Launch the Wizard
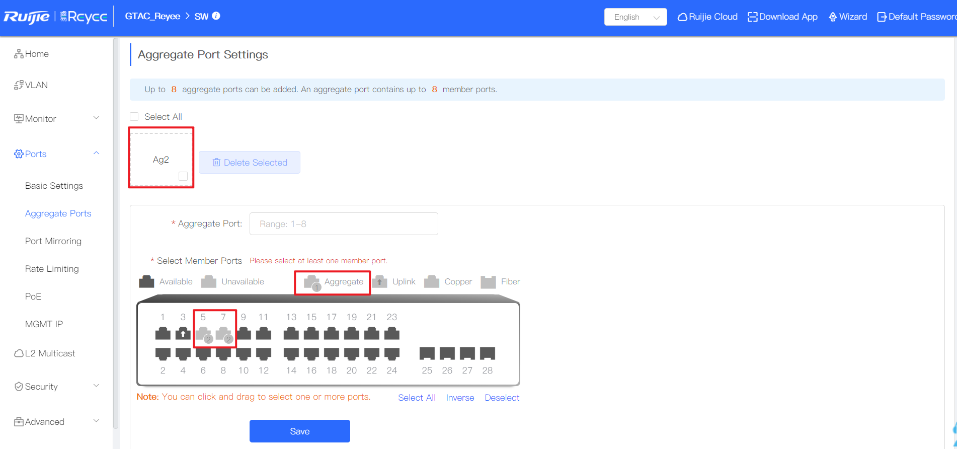The width and height of the screenshot is (957, 449). pyautogui.click(x=848, y=17)
